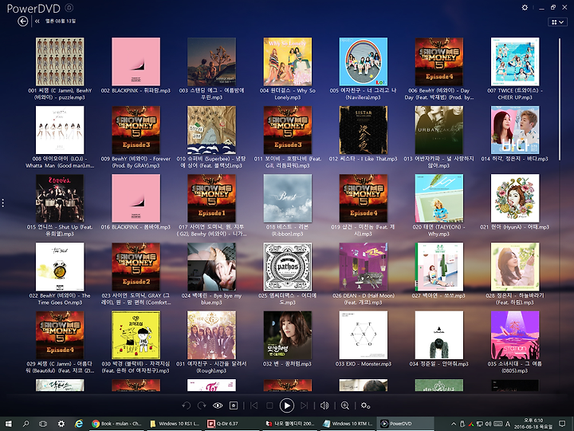Switch to Chrome 'Book - mulan' taskbar window
Image resolution: width=574 pixels, height=431 pixels.
[117, 424]
